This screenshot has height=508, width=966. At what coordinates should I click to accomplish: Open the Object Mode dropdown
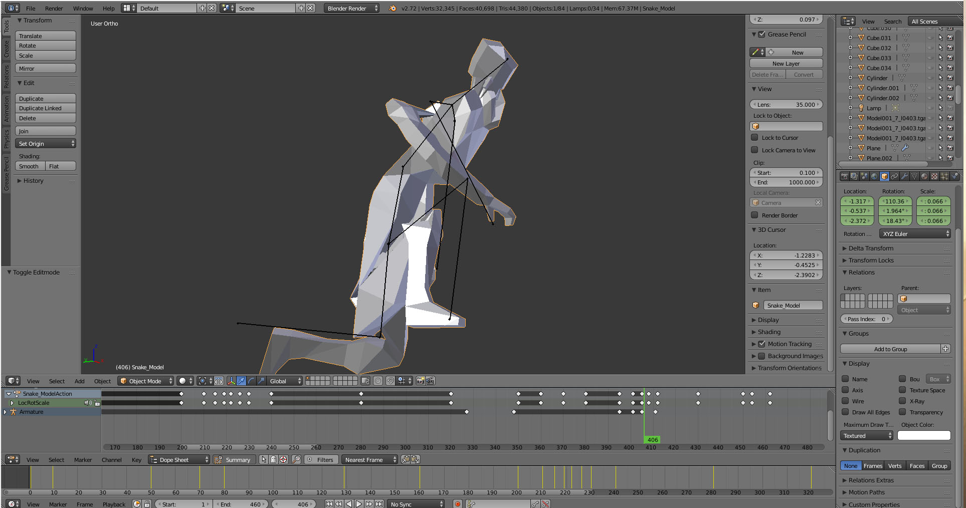[x=146, y=381]
